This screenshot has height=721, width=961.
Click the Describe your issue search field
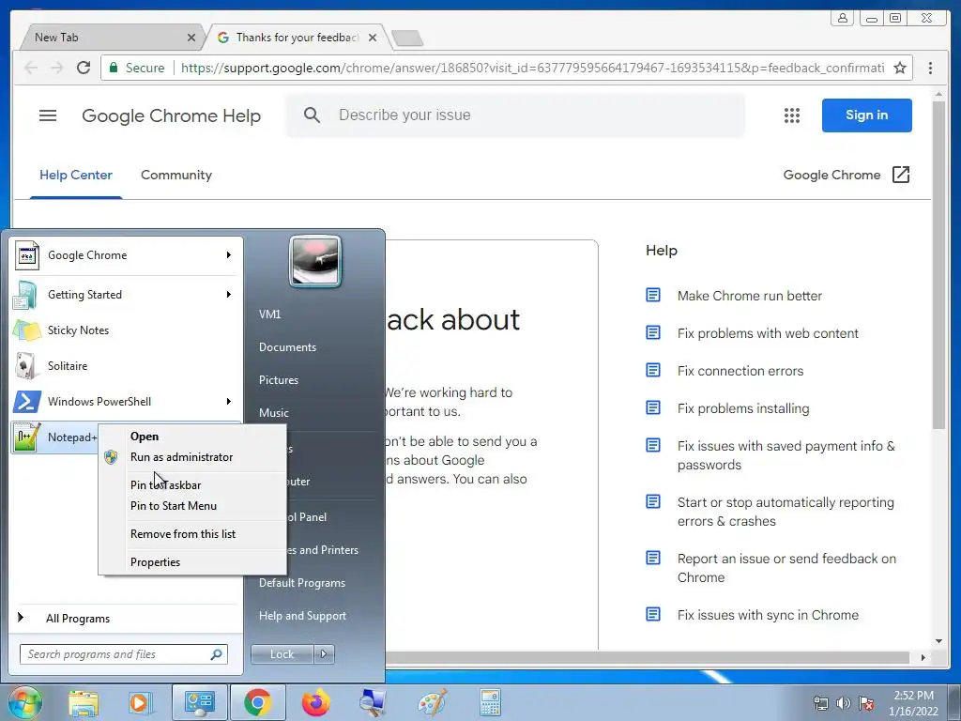click(x=515, y=115)
